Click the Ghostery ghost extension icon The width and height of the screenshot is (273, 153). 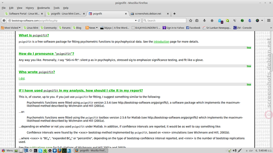(220, 21)
